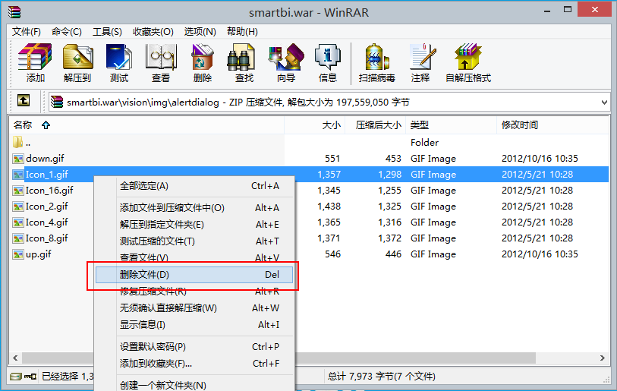The image size is (617, 391).
Task: Click the resize grip at window corner
Action: pyautogui.click(x=606, y=379)
